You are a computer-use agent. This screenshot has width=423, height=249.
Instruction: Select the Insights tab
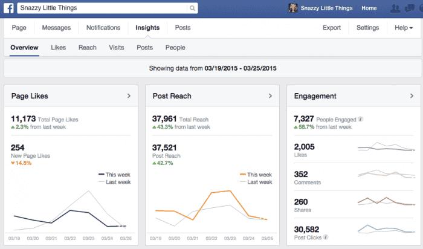(x=147, y=28)
